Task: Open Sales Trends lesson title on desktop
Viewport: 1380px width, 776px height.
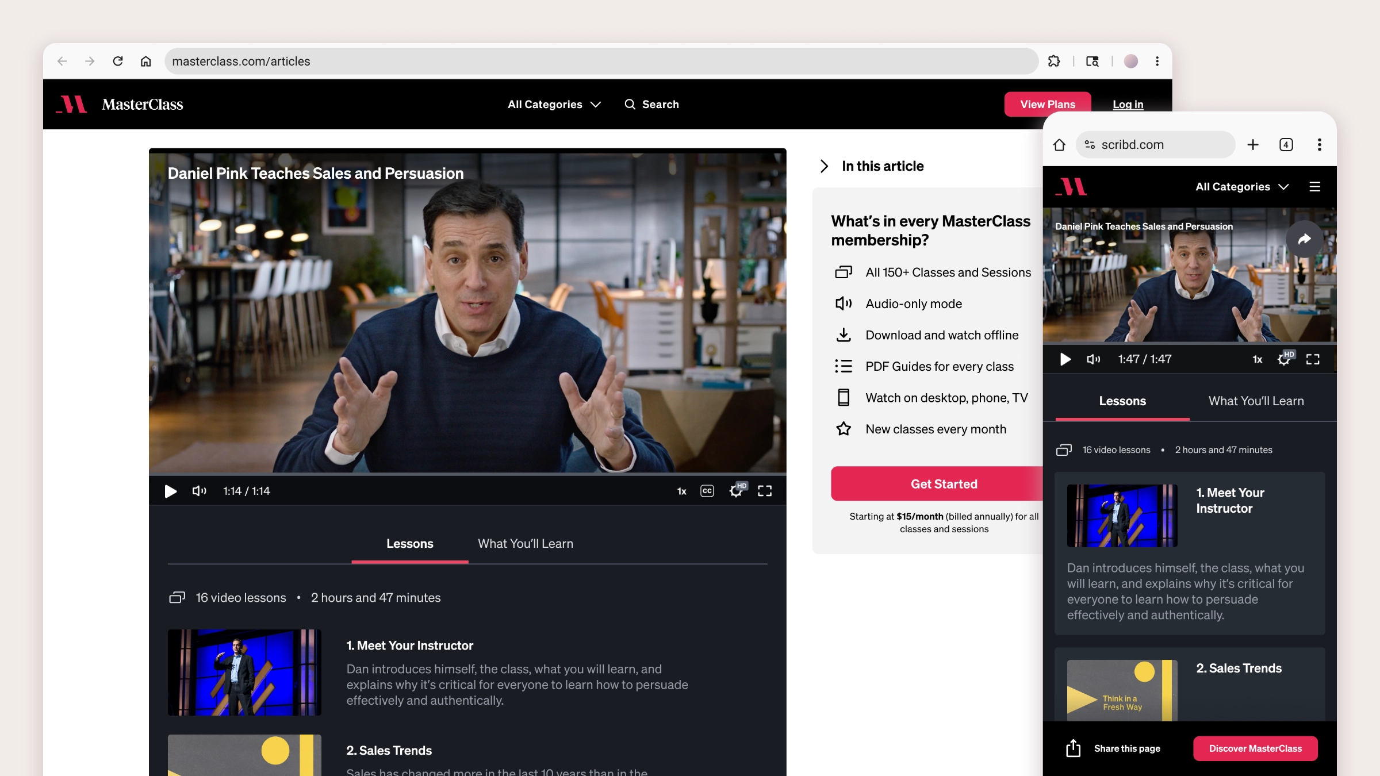Action: pyautogui.click(x=389, y=750)
